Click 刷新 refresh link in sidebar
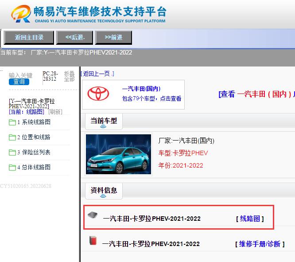 tap(55, 112)
